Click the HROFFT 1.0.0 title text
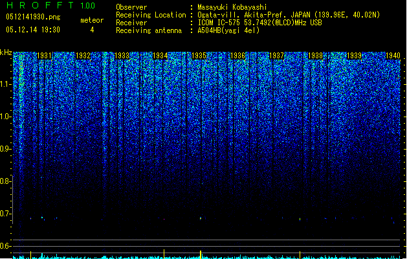Viewport: 407px width, 259px height. pyautogui.click(x=51, y=5)
